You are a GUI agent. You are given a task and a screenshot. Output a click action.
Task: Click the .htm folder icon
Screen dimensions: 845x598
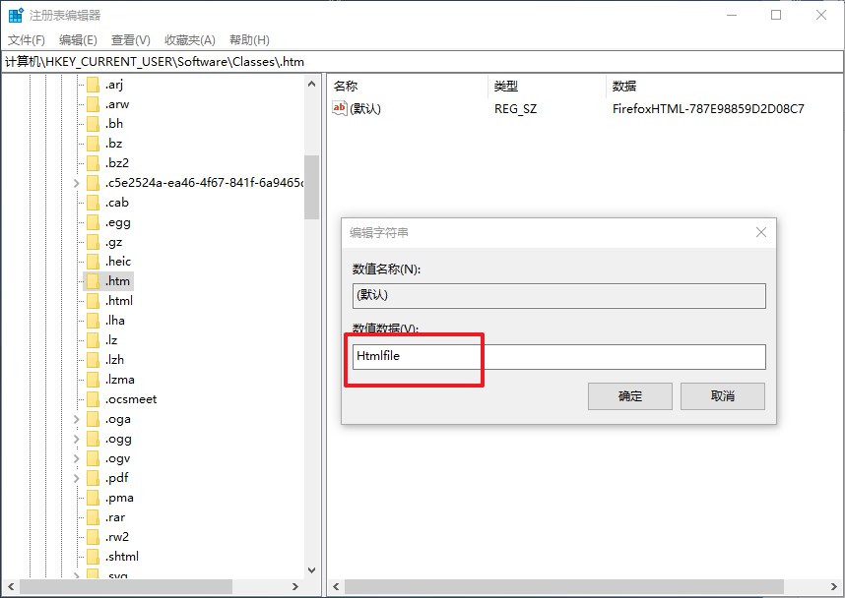pyautogui.click(x=94, y=281)
